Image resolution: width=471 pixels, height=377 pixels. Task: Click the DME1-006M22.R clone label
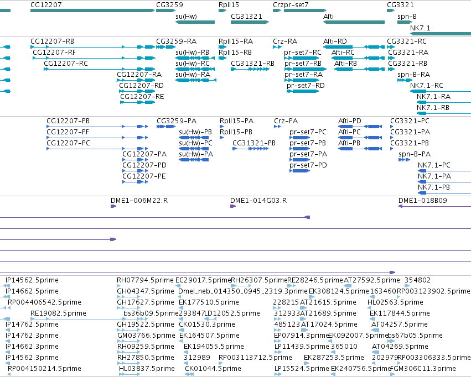[x=139, y=201]
